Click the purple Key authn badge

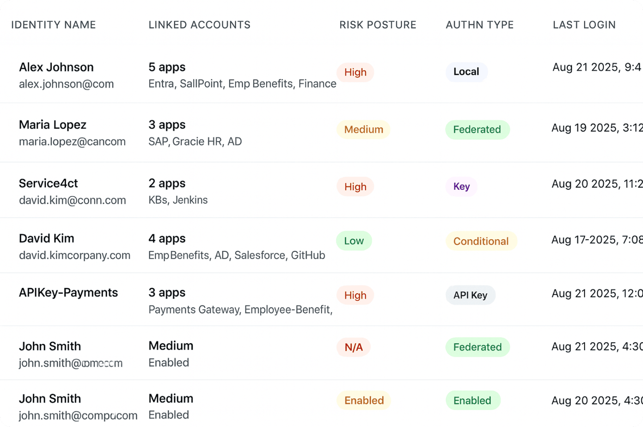[461, 186]
